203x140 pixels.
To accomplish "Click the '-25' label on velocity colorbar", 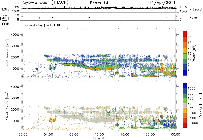I will point(191,108).
